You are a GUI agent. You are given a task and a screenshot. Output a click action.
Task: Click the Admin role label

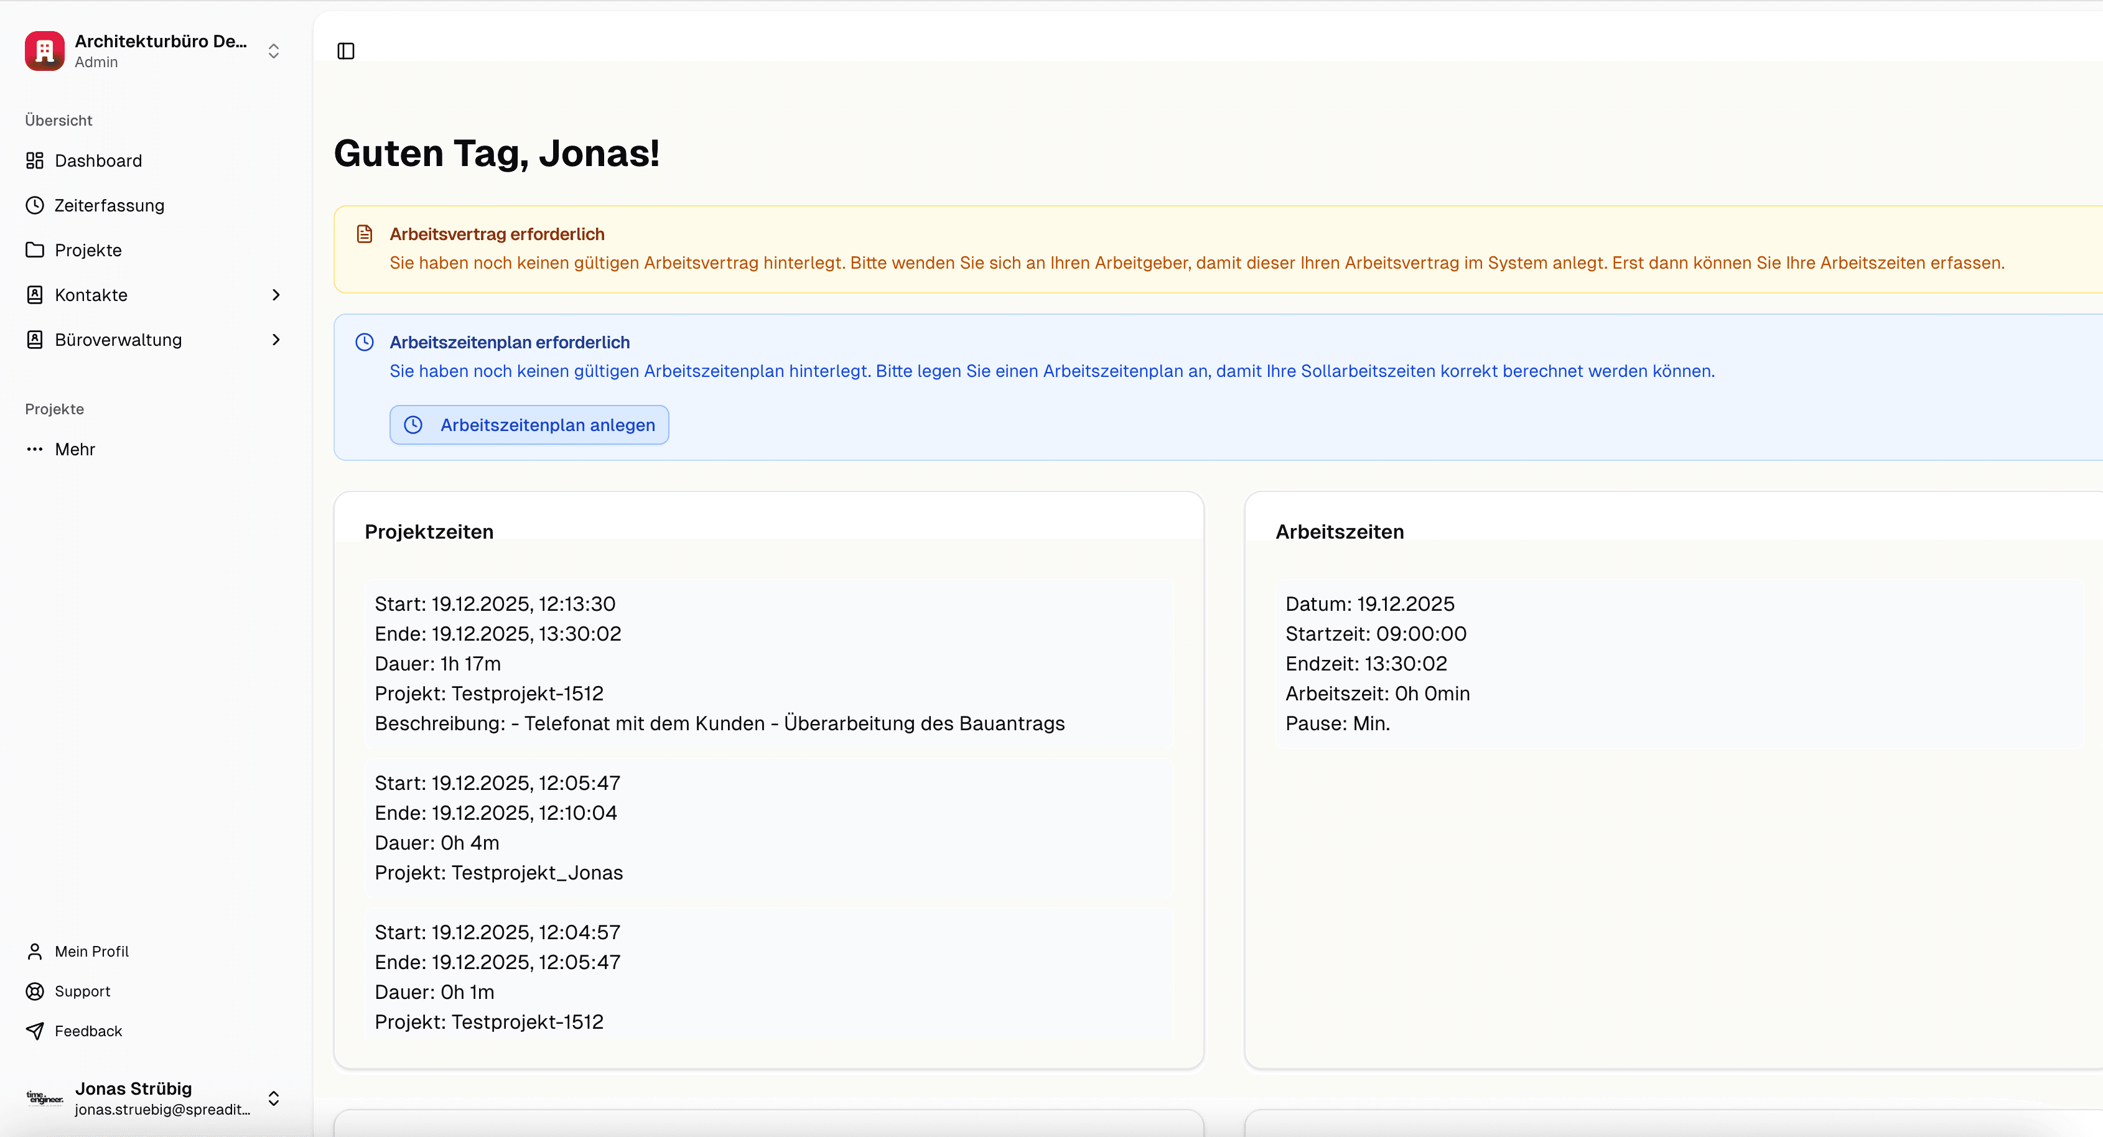click(x=96, y=62)
